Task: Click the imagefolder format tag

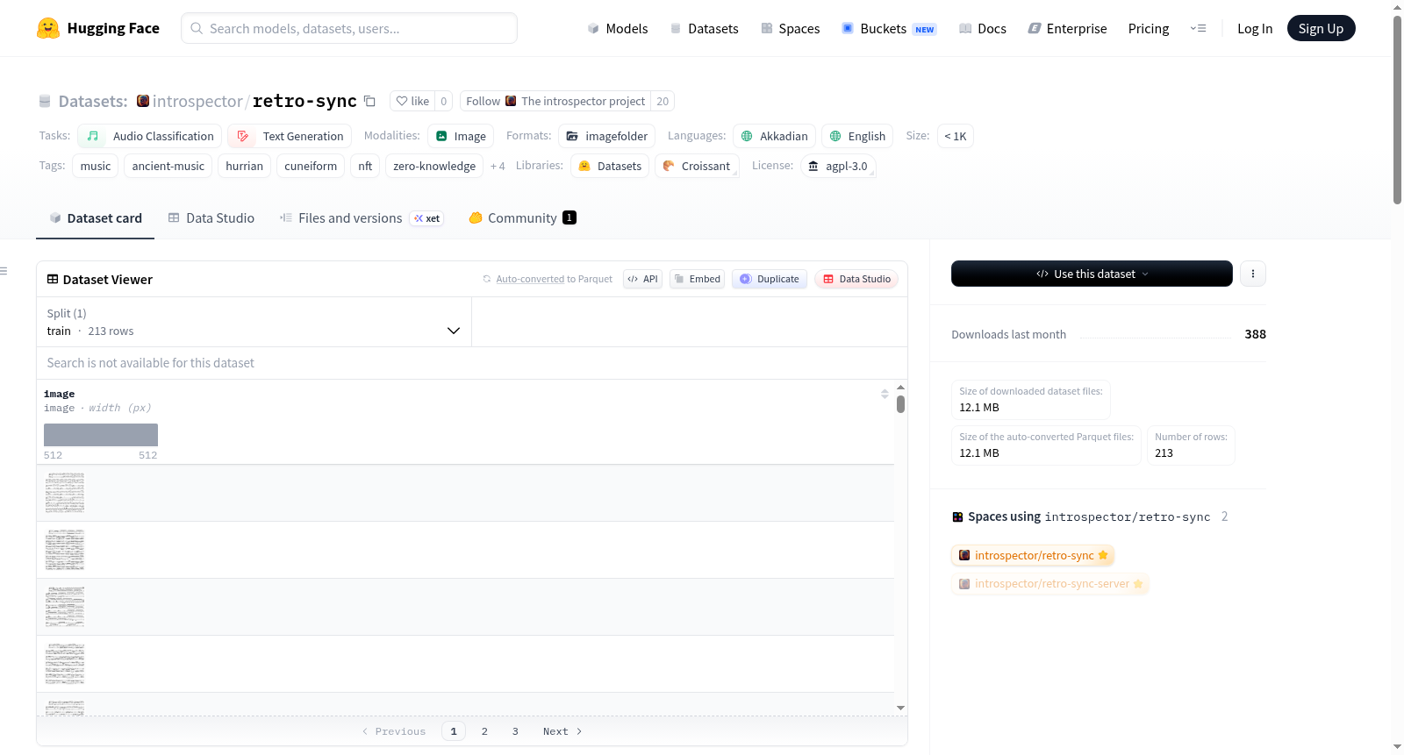Action: [x=606, y=136]
